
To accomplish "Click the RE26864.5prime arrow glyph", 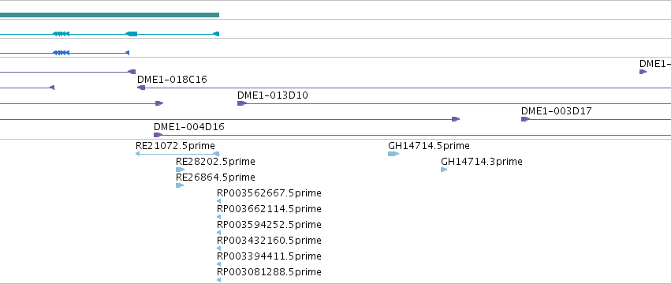I will [180, 185].
